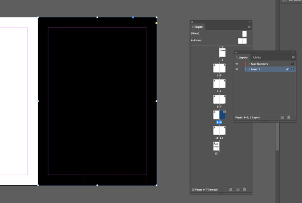Image resolution: width=302 pixels, height=203 pixels.
Task: Click the bottom-right corner handle of black frame
Action: point(157,185)
